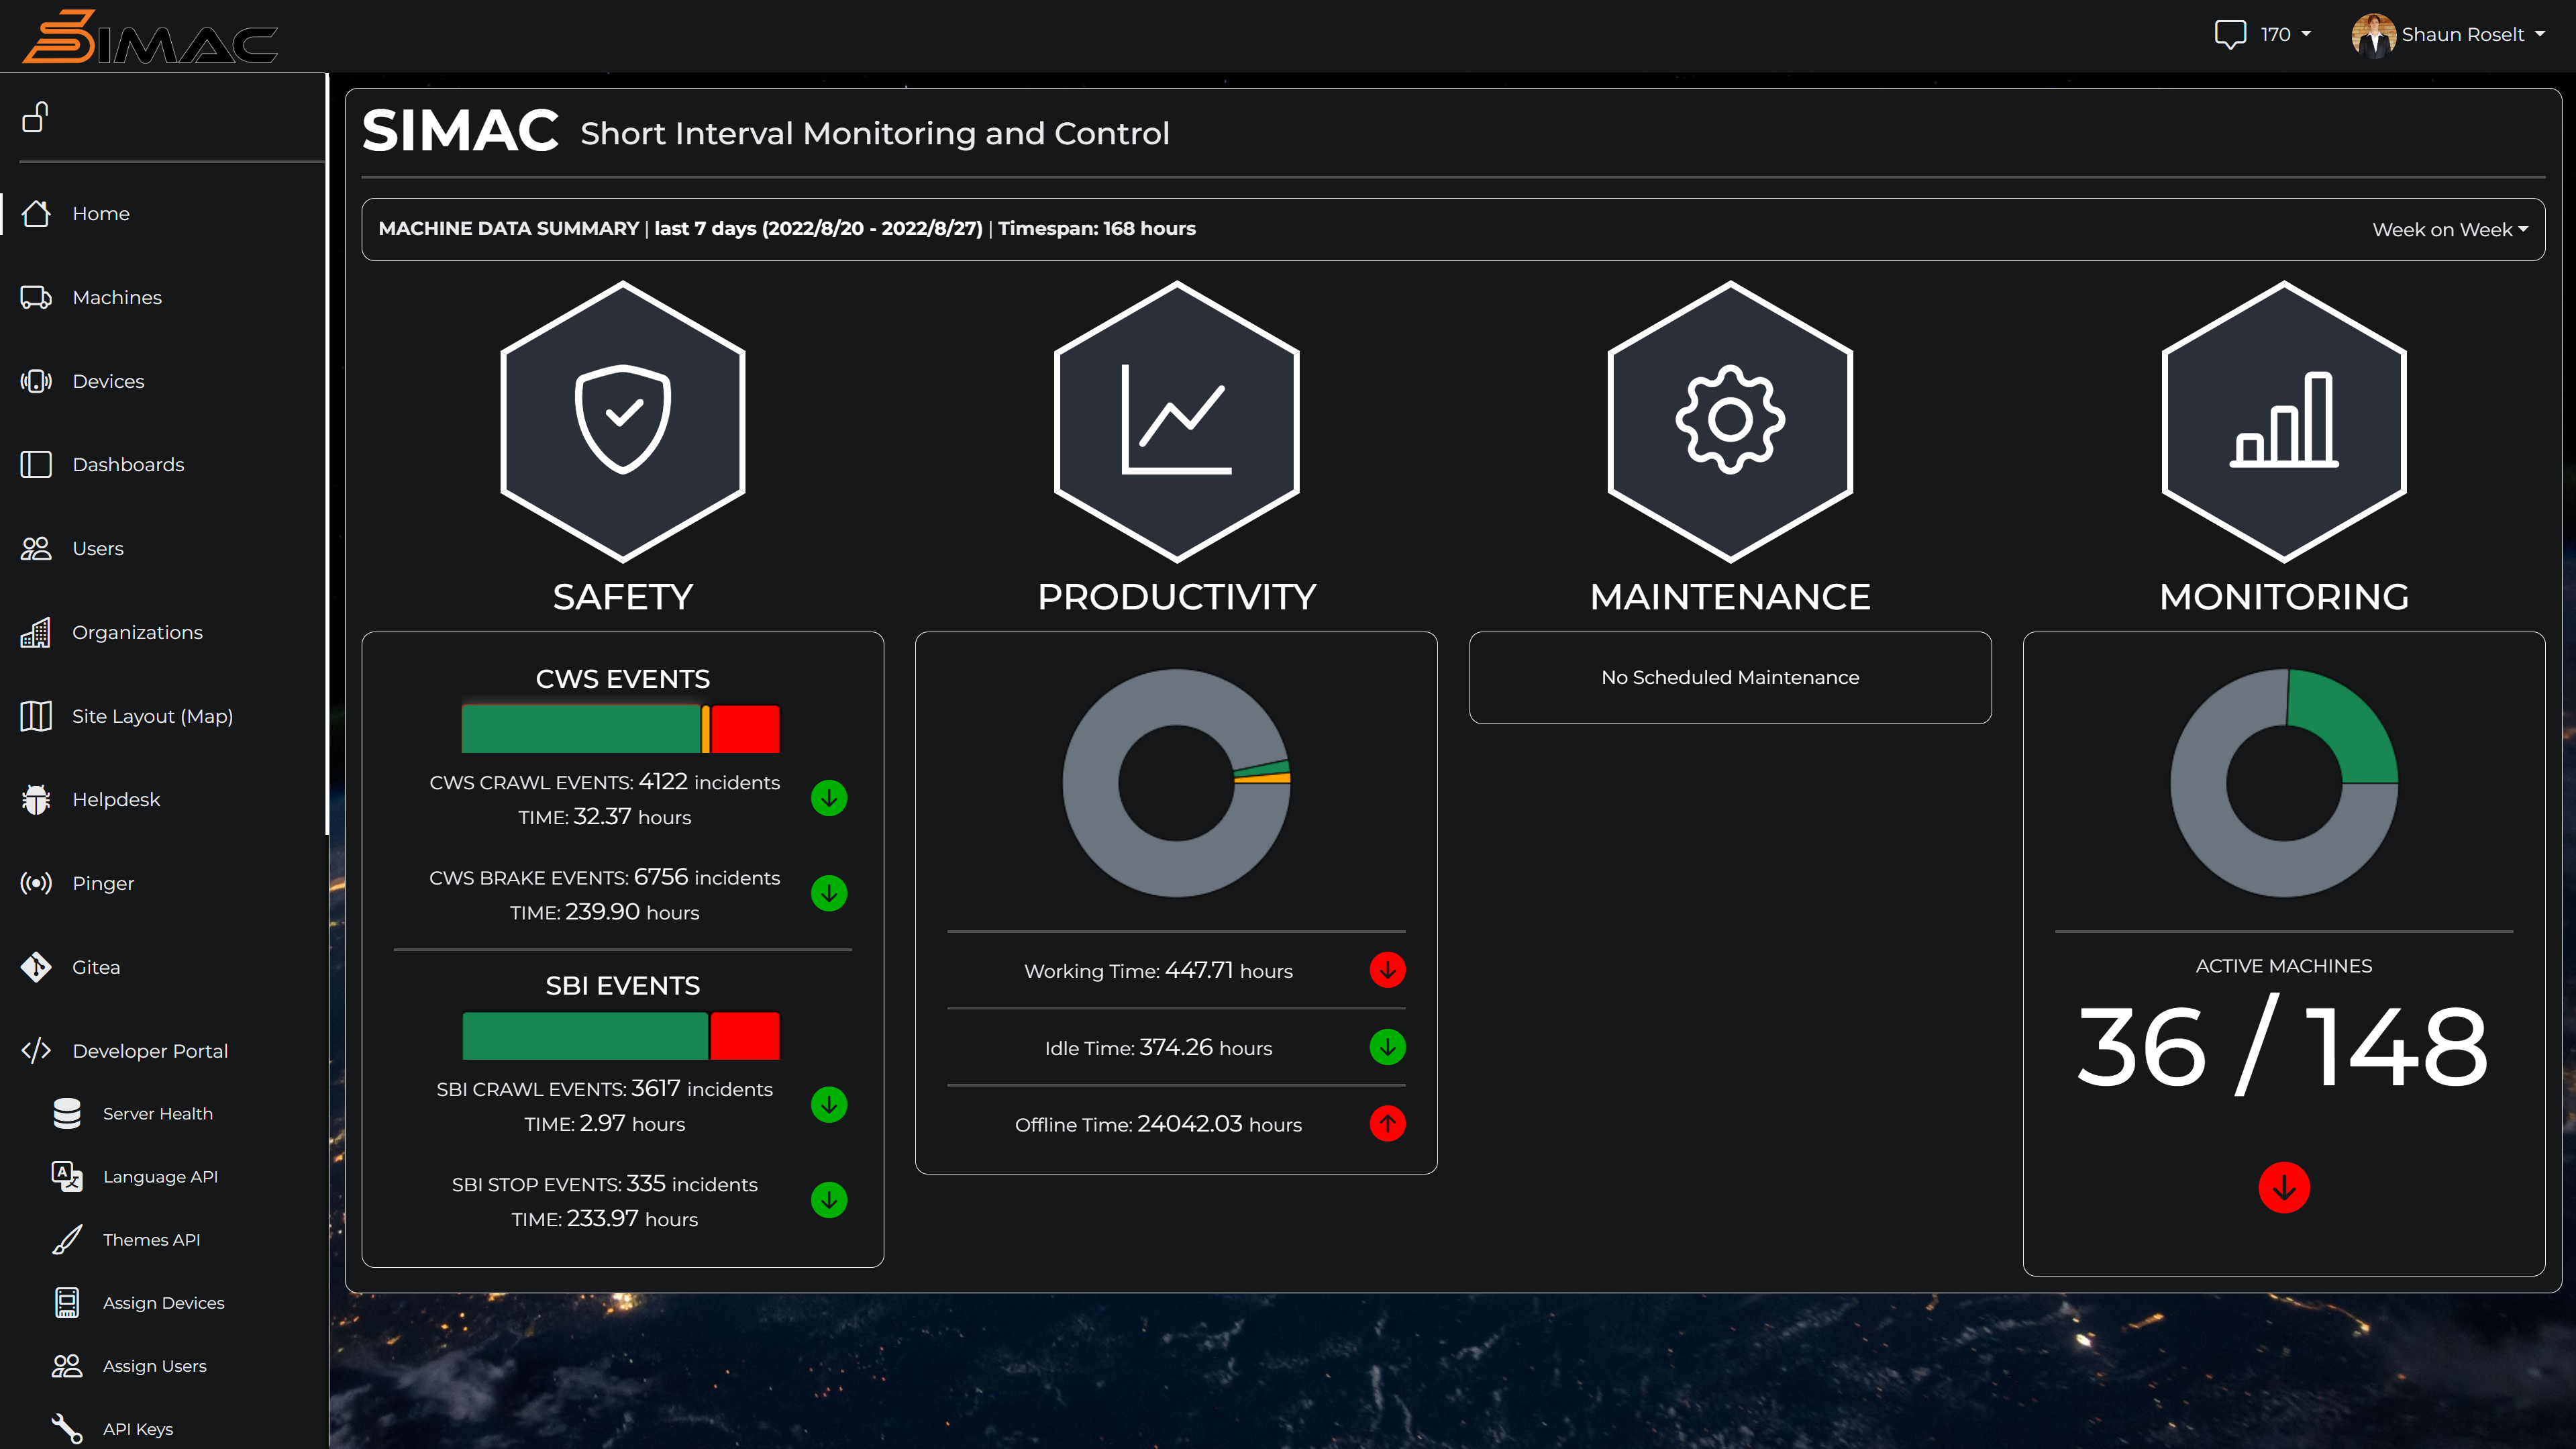Open the Server Health link
This screenshot has width=2576, height=1449.
157,1113
